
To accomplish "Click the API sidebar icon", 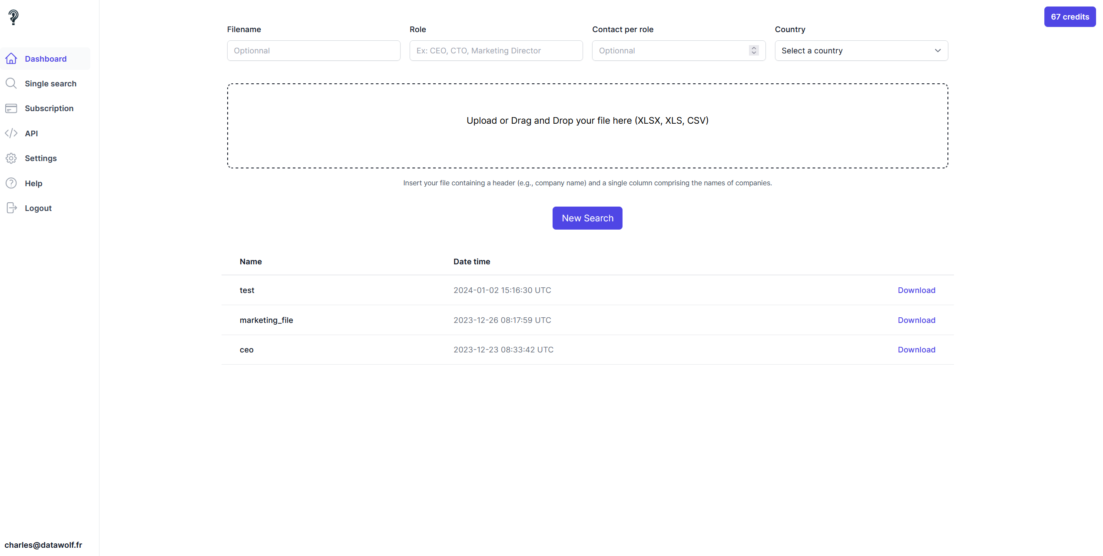I will [x=11, y=133].
